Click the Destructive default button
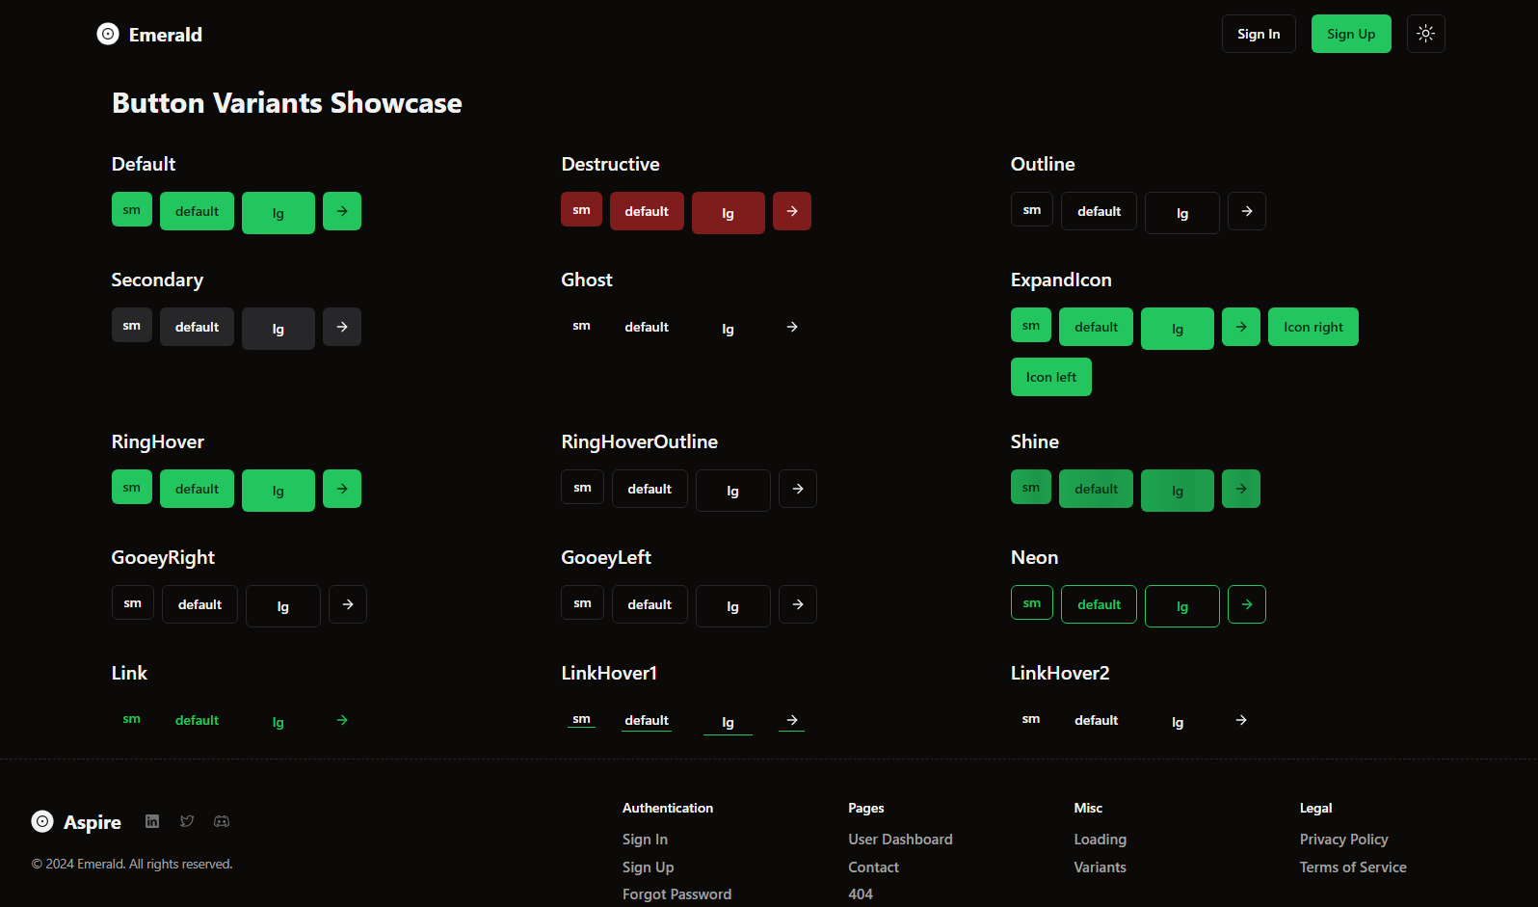The height and width of the screenshot is (907, 1538). click(x=647, y=211)
